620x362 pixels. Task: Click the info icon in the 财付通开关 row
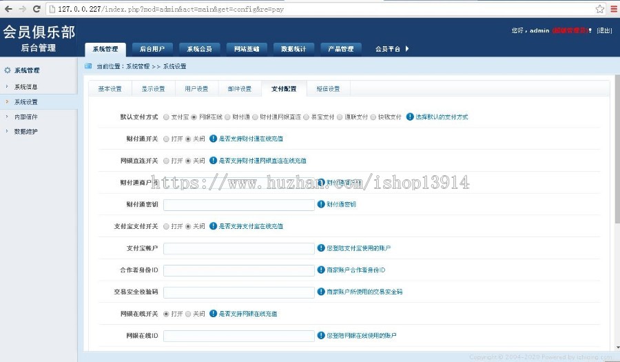pyautogui.click(x=213, y=139)
